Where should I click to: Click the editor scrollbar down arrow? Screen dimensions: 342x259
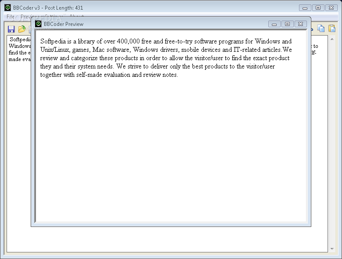point(332,249)
